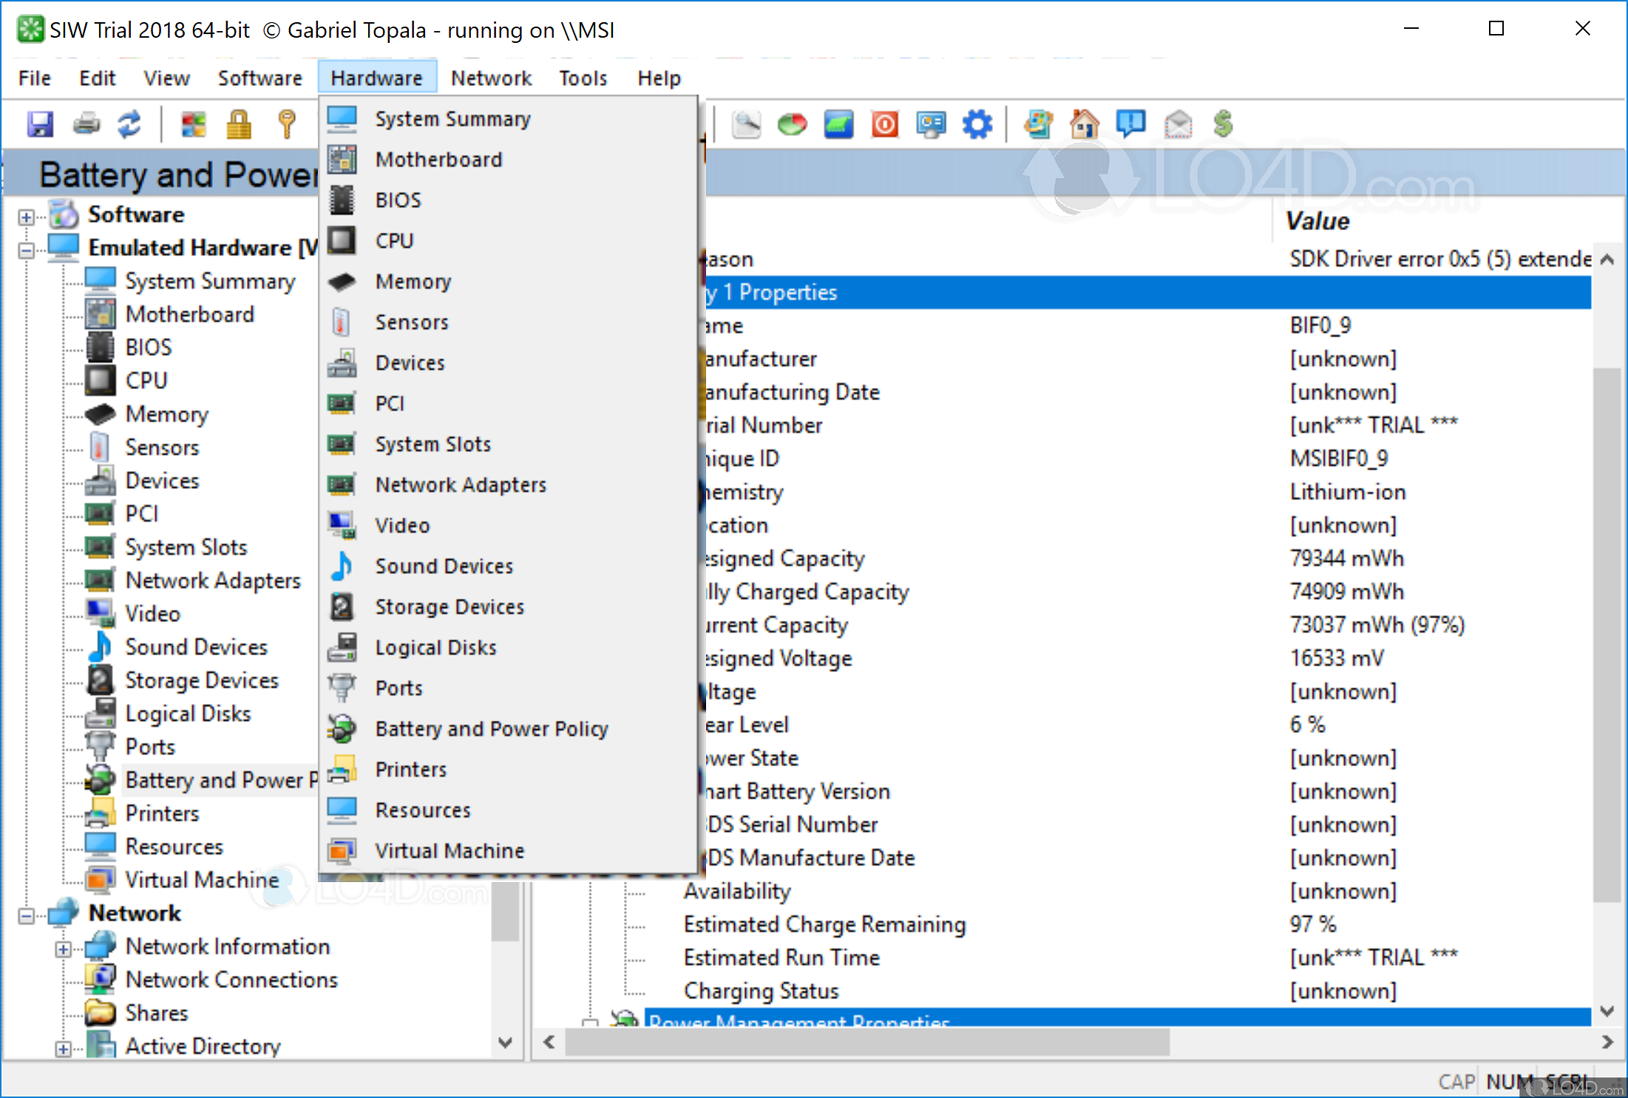Viewport: 1628px width, 1098px height.
Task: Open the Tools menu
Action: (583, 78)
